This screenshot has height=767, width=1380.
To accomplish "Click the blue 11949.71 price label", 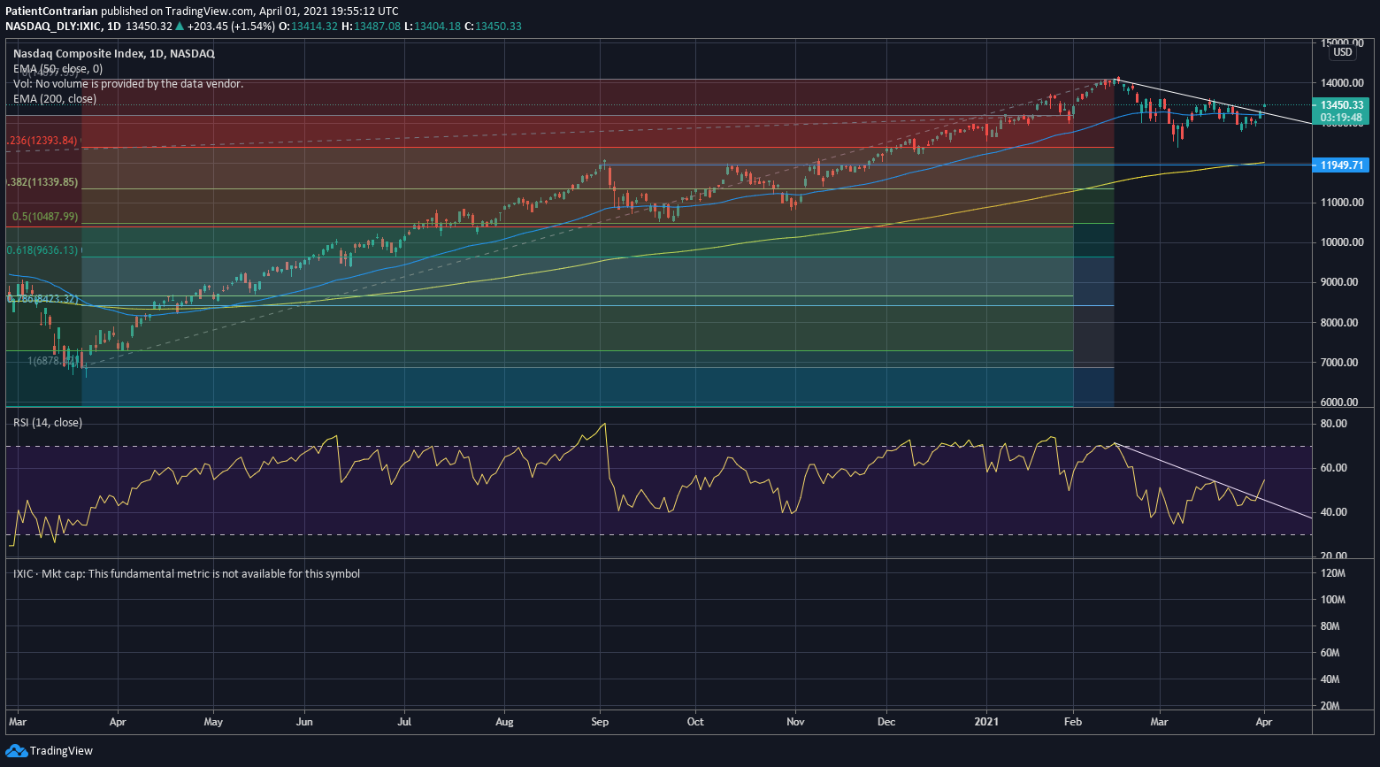I will [x=1341, y=165].
